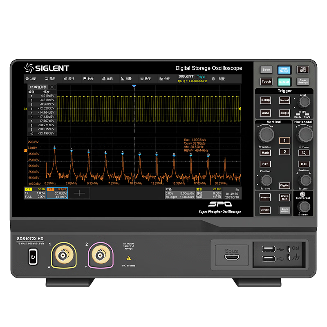This screenshot has height=327, width=327.
Task: Select Auto trigger mode
Action: [x=265, y=113]
